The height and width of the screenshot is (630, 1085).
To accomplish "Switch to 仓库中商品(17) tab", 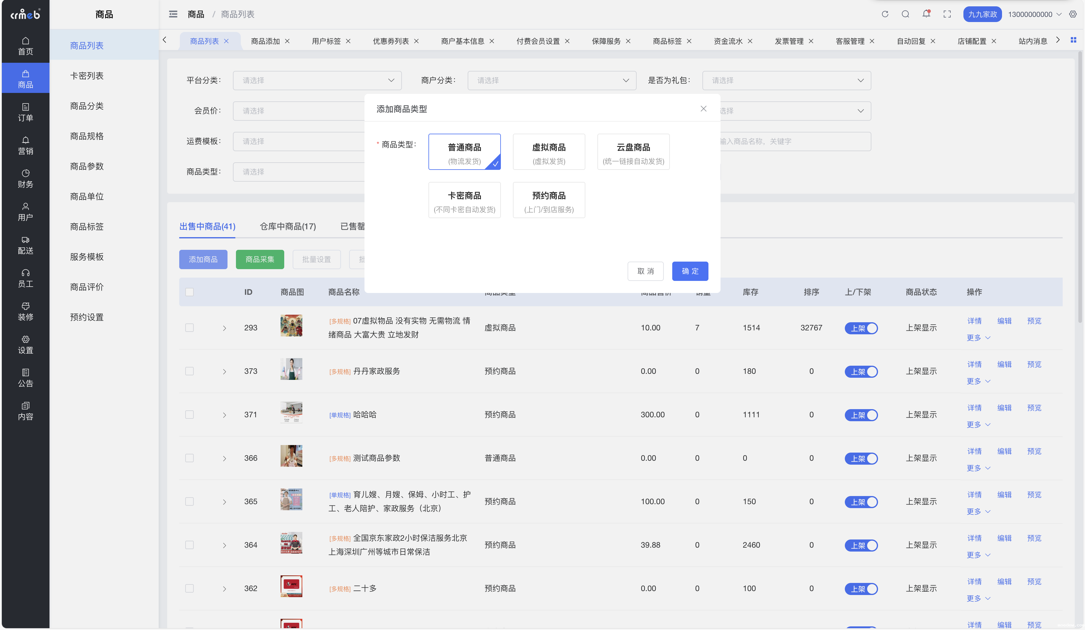I will click(x=288, y=227).
